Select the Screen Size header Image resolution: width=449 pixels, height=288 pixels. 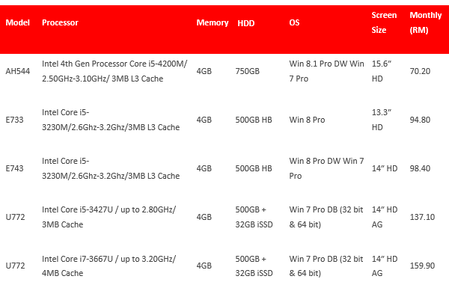[384, 22]
